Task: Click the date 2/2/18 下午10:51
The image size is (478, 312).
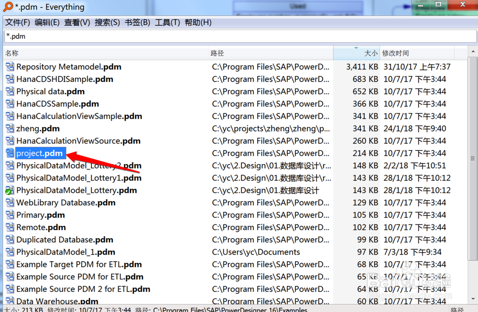Action: click(414, 166)
